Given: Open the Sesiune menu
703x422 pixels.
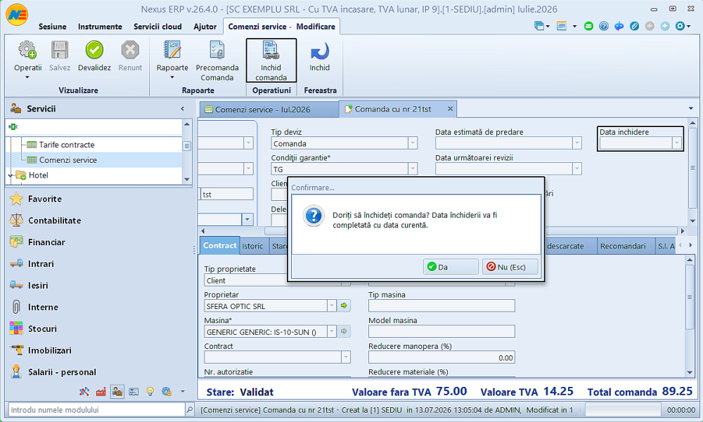Looking at the screenshot, I should pos(53,27).
